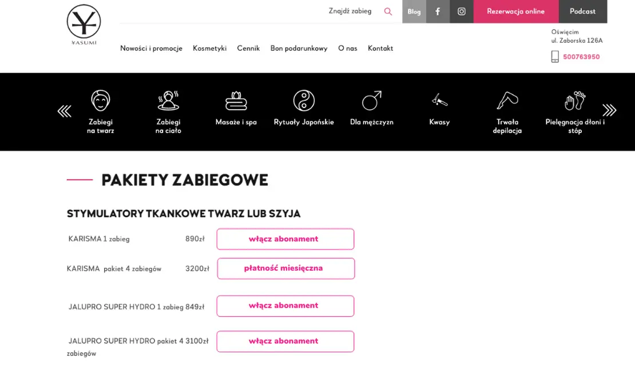Open the Kwasy razor icon
Image resolution: width=635 pixels, height=378 pixels.
tap(439, 100)
